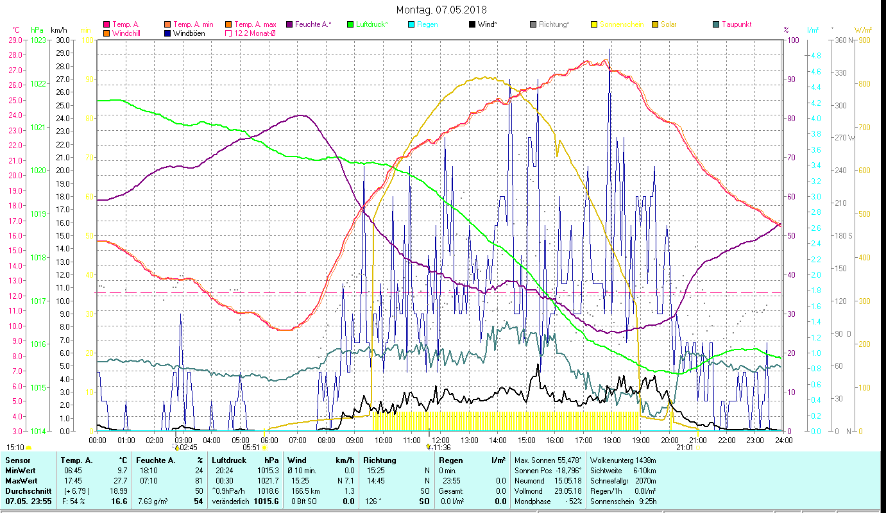Click the sunrise icon at 05:51

264,448
